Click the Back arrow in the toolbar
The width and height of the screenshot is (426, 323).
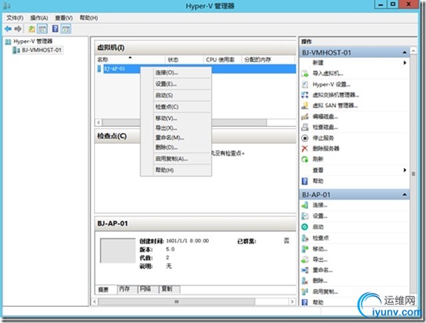coord(8,29)
